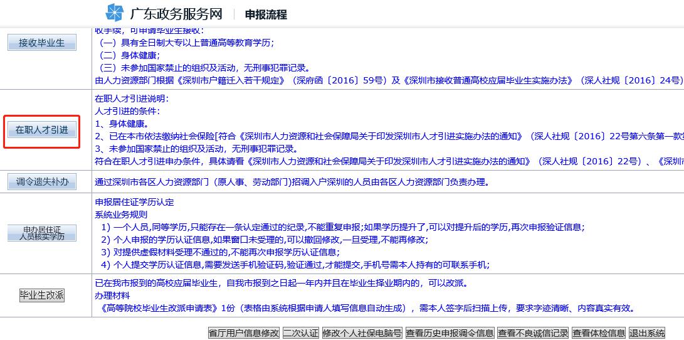684x340 pixels.
Task: Click the line 人才引进的条件：
Action: pyautogui.click(x=127, y=111)
